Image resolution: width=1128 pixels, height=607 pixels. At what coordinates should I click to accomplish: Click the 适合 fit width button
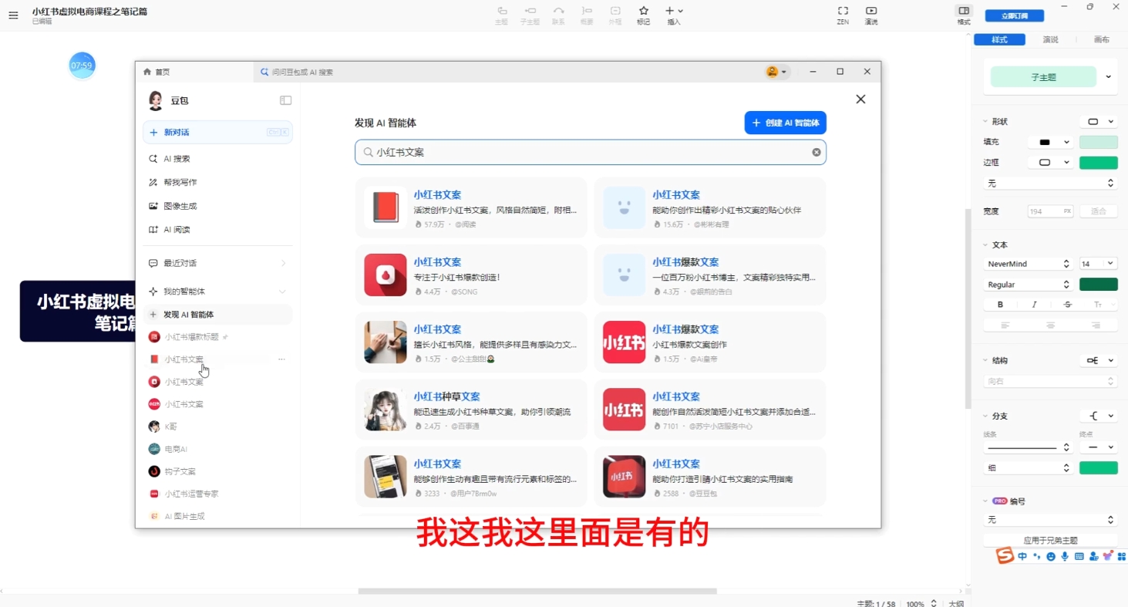pyautogui.click(x=1099, y=211)
